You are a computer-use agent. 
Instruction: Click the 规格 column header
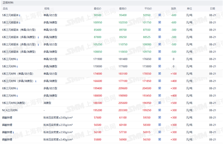47,9
